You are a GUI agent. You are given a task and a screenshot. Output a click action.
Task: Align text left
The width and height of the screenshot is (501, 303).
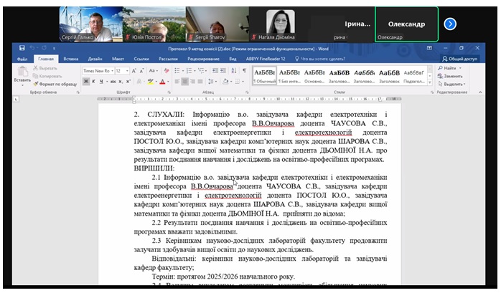tap(177, 82)
